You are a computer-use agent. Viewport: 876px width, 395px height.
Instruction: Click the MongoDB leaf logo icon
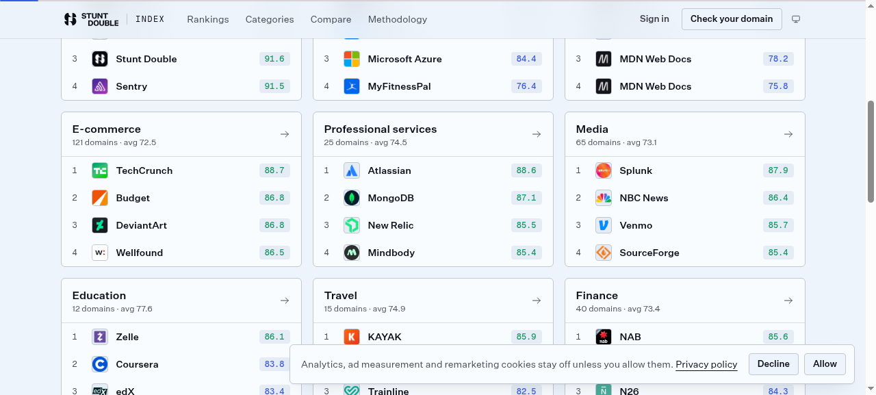(x=352, y=198)
